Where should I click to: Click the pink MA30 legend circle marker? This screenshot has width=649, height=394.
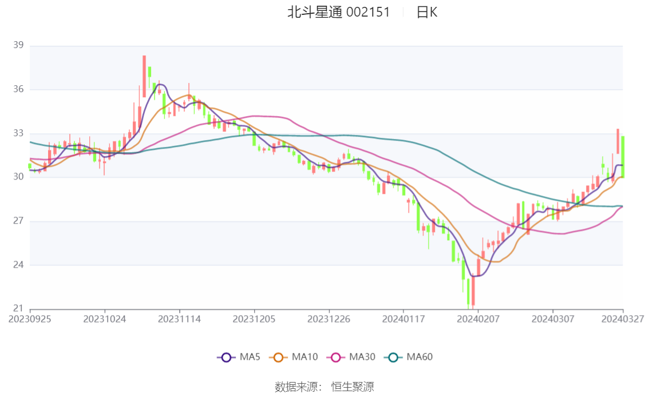click(337, 357)
